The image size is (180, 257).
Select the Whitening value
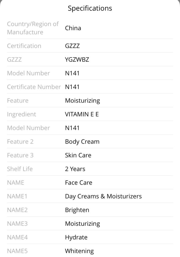pyautogui.click(x=79, y=251)
